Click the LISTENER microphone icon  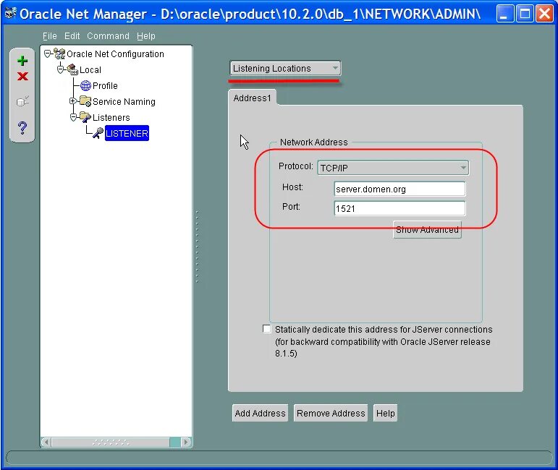click(x=98, y=133)
